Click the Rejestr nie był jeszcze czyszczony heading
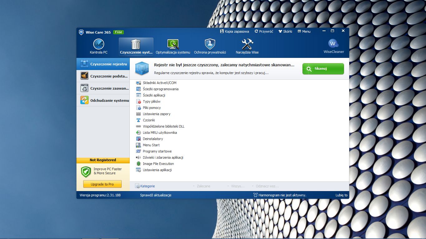The width and height of the screenshot is (426, 239). point(224,65)
